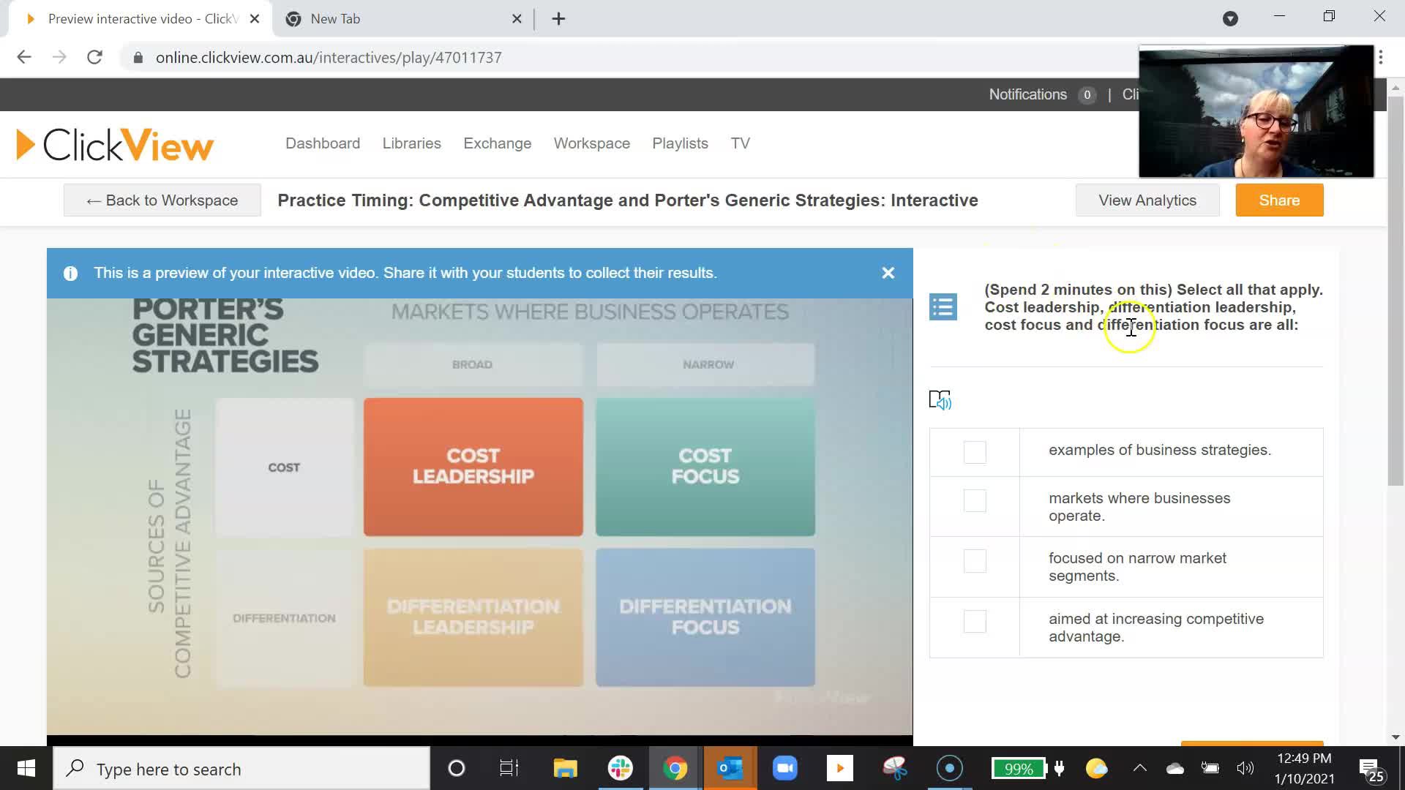Click the read-aloud speaker icon
The image size is (1405, 790).
[940, 399]
